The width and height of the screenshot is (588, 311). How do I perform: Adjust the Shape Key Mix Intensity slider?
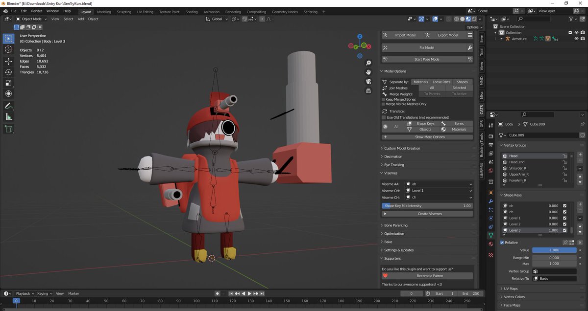(x=427, y=206)
